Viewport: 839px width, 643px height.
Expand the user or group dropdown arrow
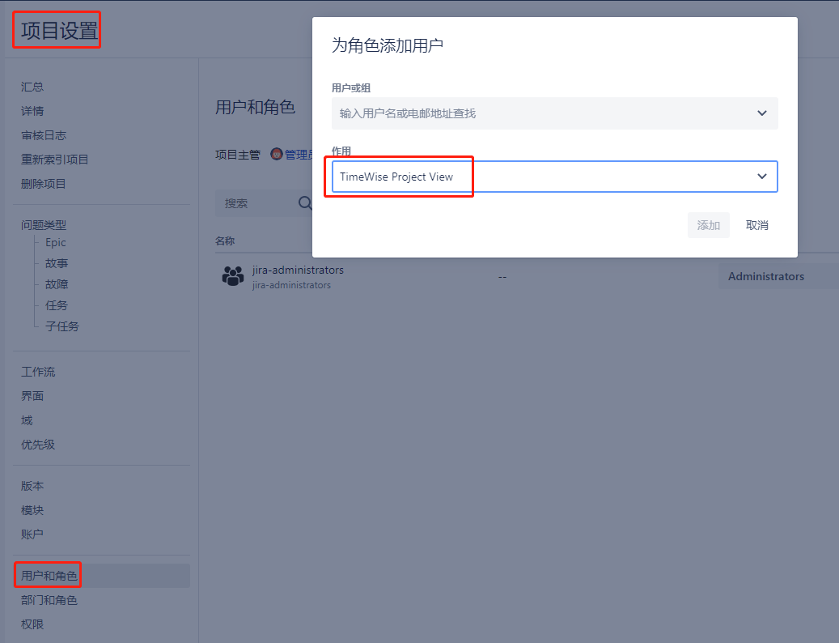point(761,113)
